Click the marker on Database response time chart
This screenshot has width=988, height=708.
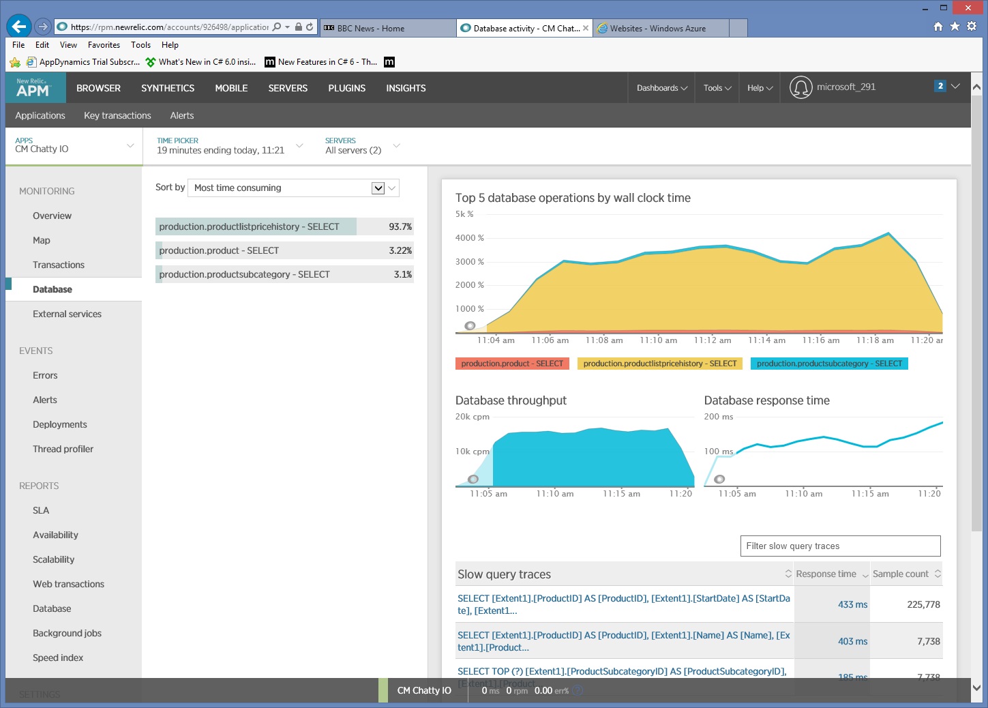[719, 479]
